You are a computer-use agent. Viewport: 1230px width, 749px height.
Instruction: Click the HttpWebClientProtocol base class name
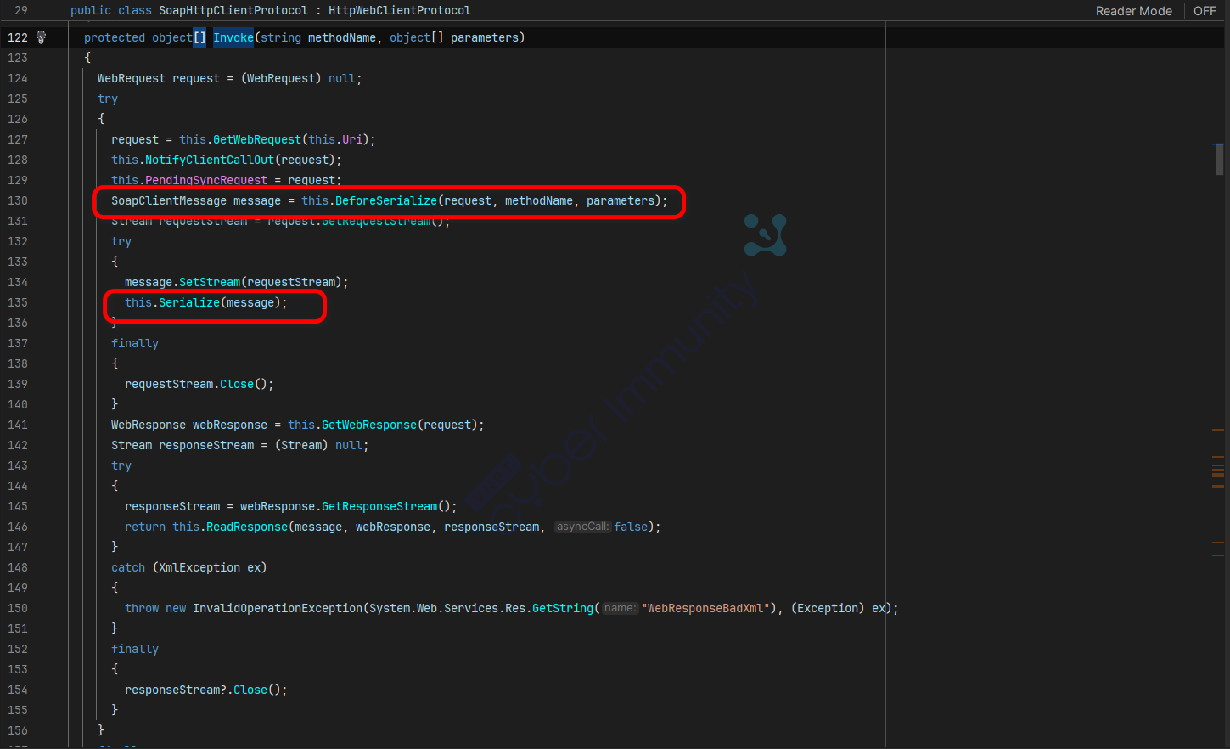point(400,11)
